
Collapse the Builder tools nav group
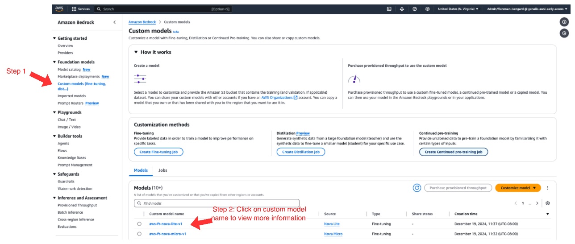[54, 136]
